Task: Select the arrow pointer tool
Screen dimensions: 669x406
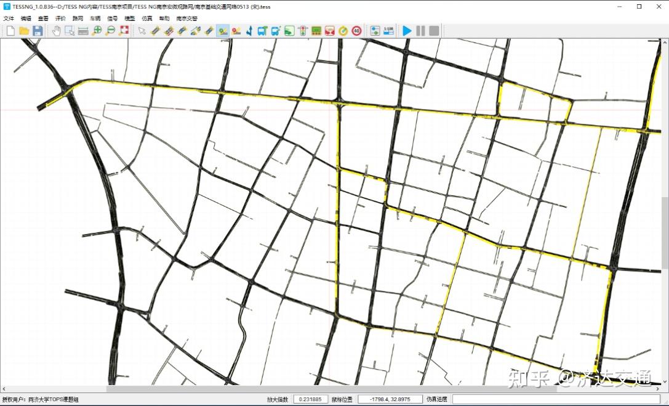Action: pyautogui.click(x=142, y=31)
